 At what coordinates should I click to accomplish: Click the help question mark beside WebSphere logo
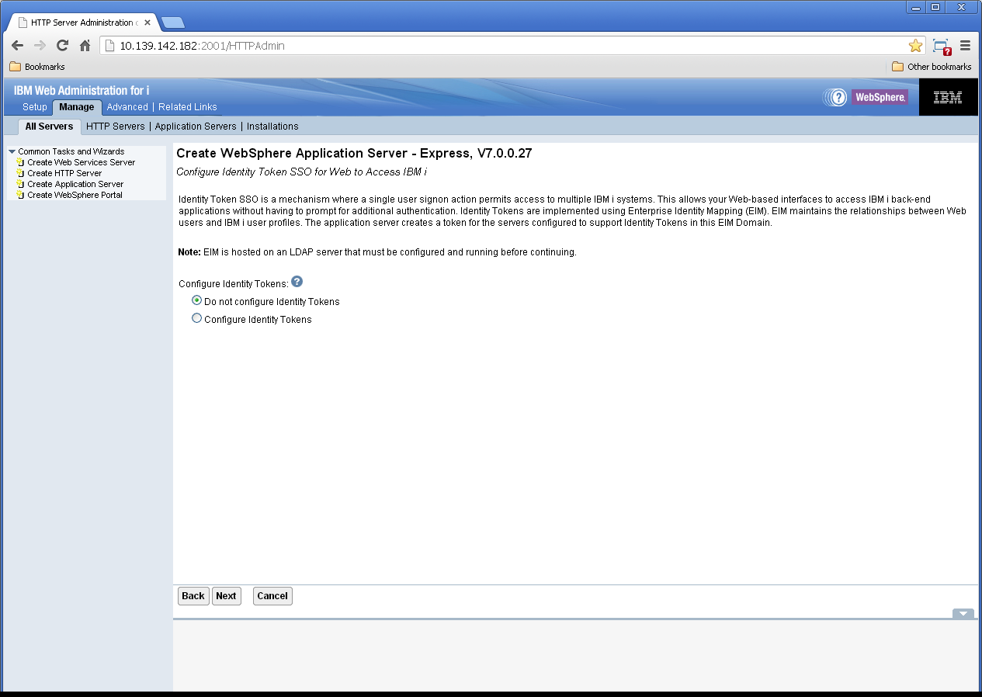[838, 97]
